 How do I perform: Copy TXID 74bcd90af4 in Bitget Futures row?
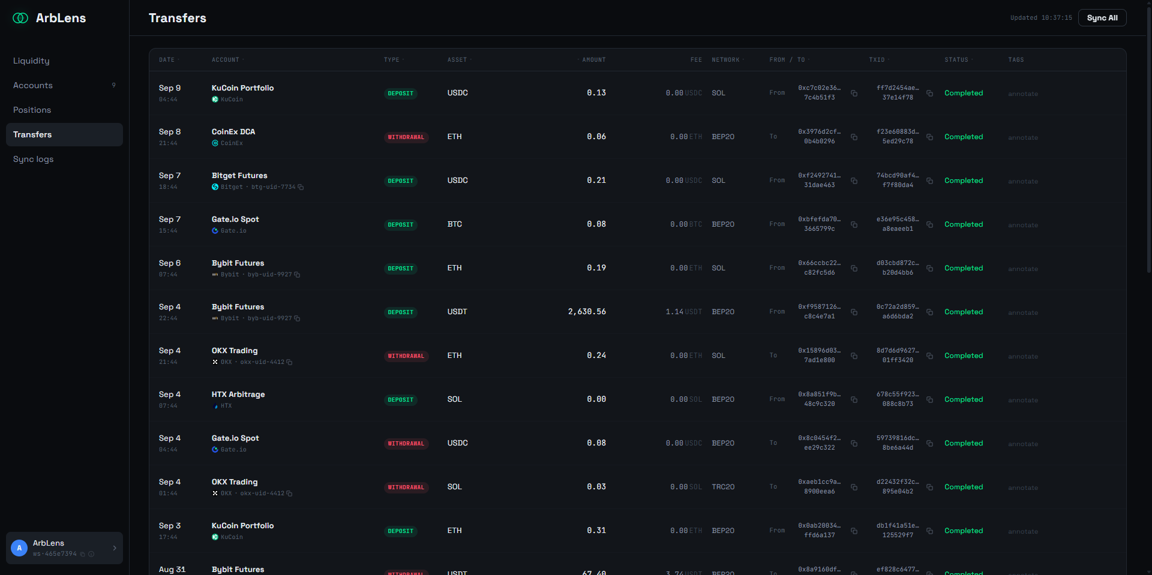(x=929, y=181)
